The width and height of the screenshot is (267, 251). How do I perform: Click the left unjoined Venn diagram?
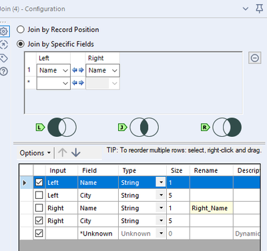pyautogui.click(x=62, y=127)
